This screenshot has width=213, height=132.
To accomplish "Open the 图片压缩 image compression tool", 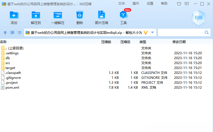I will 102,14.
